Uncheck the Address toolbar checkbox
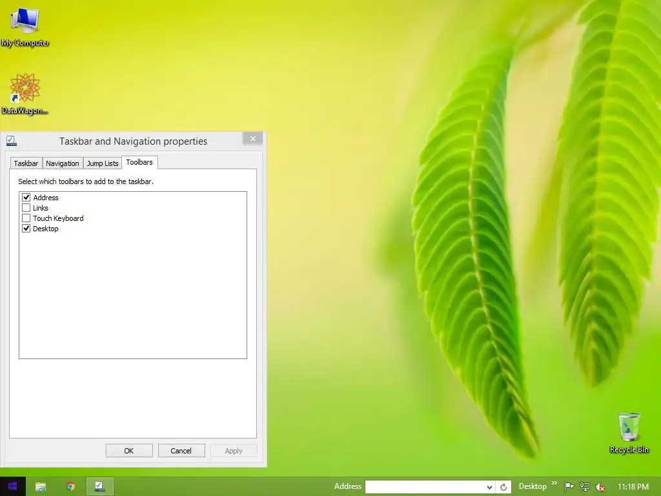 [26, 198]
